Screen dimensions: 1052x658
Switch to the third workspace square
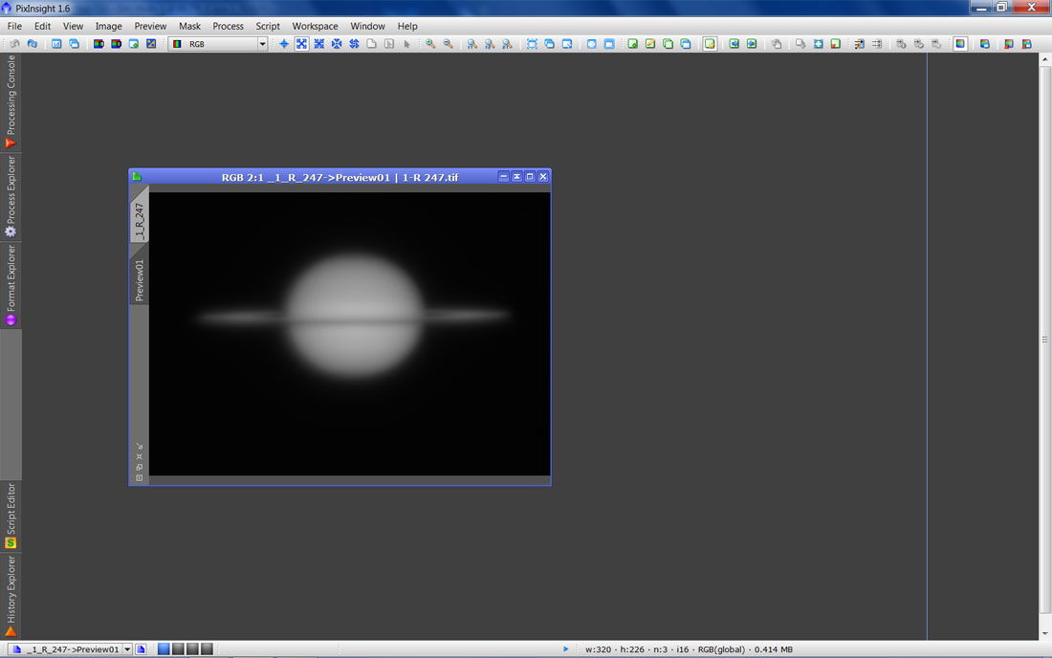tap(192, 648)
